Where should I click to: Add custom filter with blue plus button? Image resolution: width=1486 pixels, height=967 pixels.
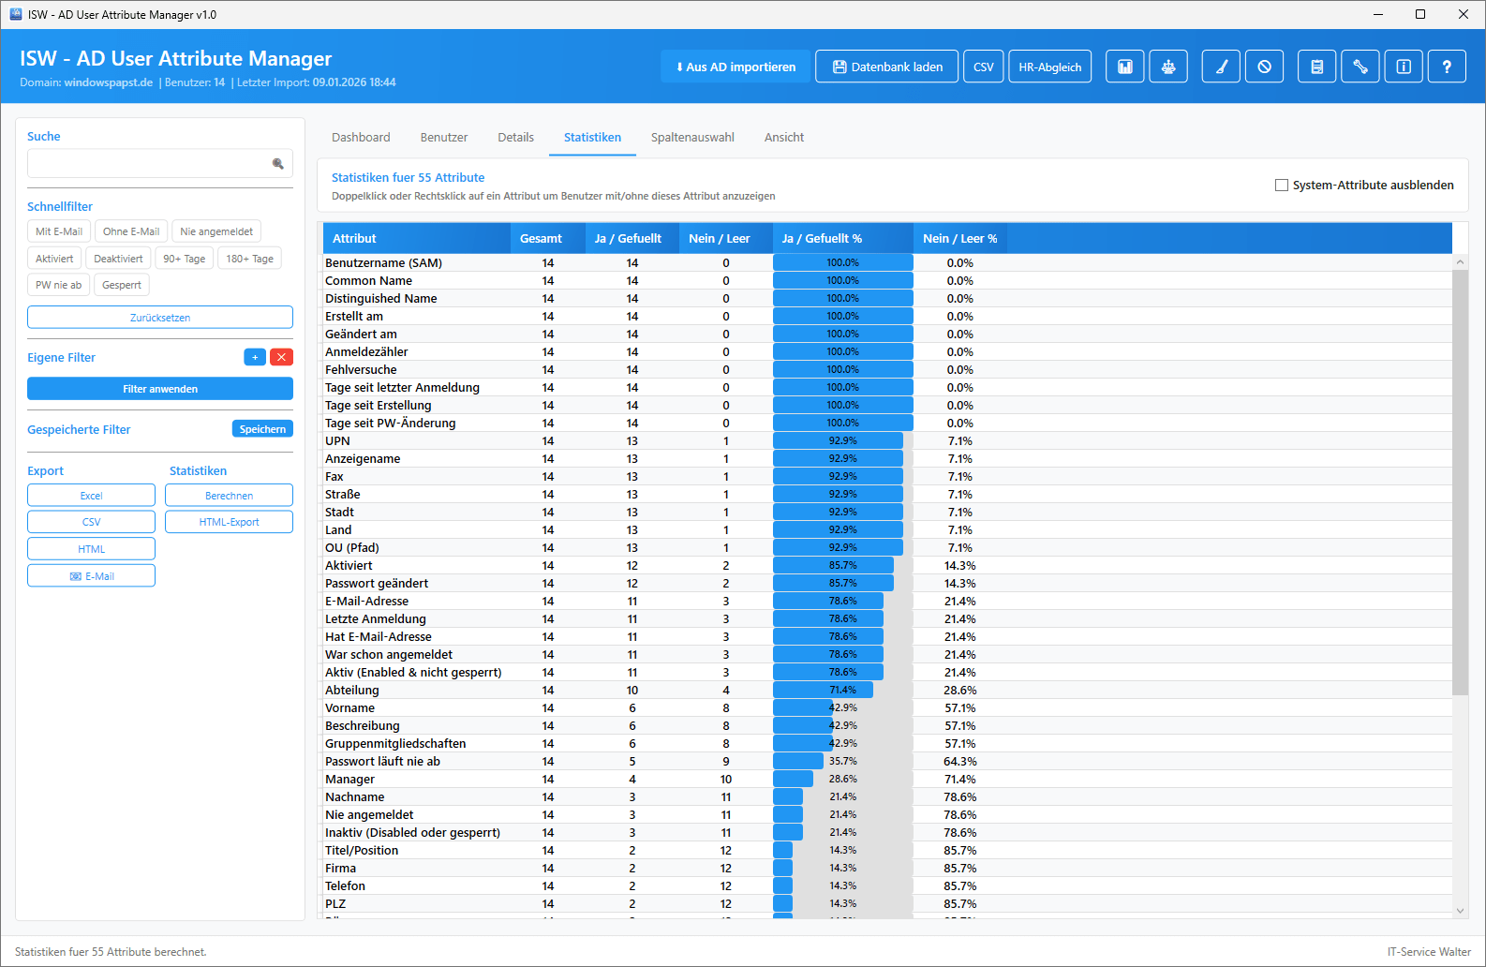point(255,357)
